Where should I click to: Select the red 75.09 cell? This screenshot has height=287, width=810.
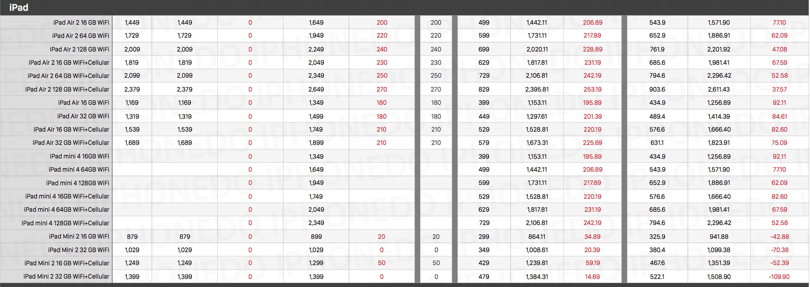[x=779, y=143]
